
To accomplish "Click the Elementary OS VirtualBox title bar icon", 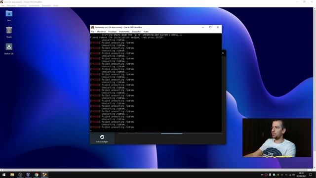I will click(x=92, y=27).
